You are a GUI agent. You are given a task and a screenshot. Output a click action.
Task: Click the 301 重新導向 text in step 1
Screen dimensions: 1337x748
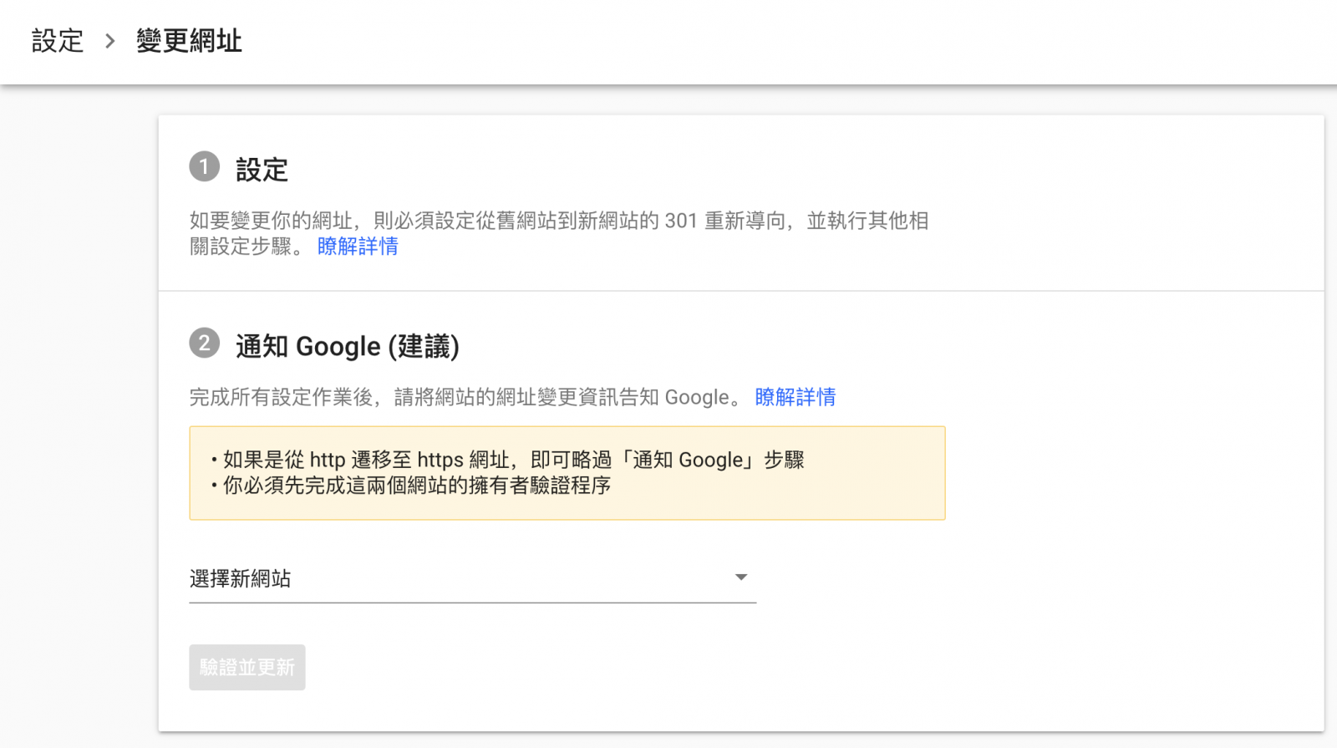724,221
